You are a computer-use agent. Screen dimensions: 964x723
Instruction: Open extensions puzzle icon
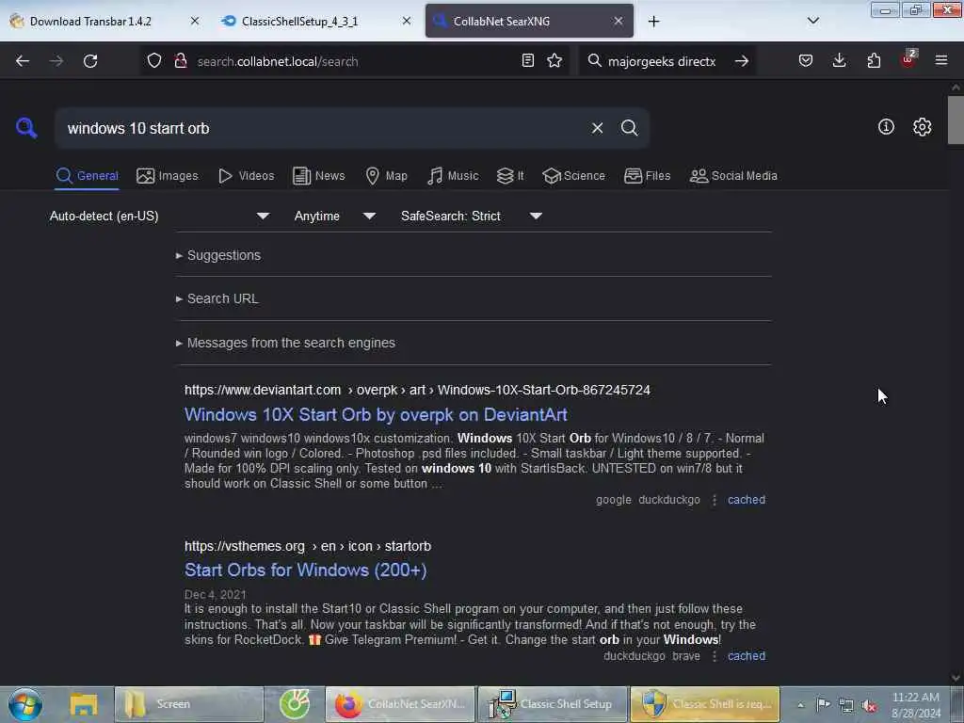click(x=874, y=61)
